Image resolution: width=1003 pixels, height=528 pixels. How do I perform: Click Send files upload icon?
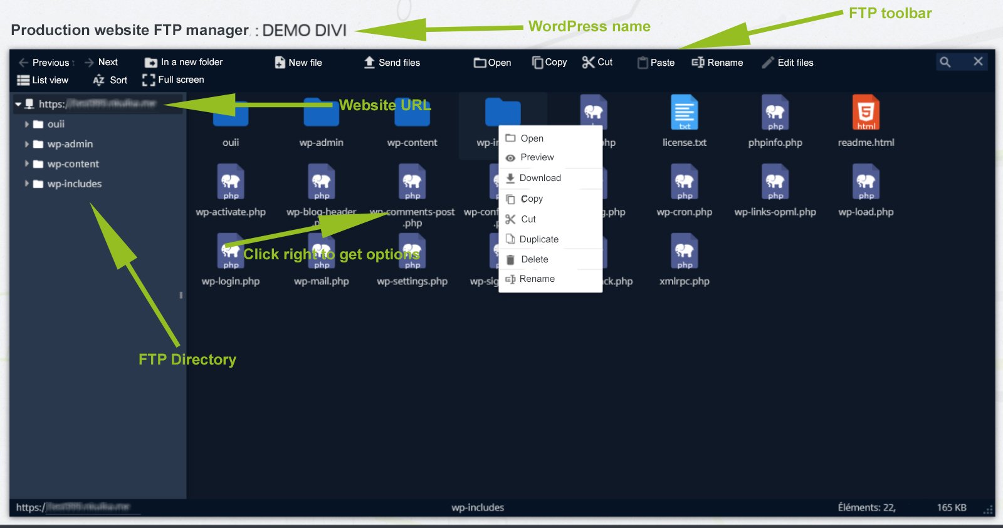(x=369, y=62)
